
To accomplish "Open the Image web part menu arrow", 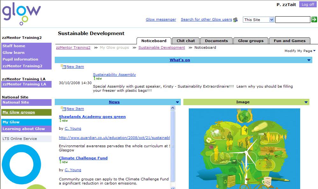I will coord(306,102).
